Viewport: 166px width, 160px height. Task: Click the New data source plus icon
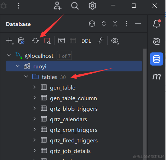click(x=10, y=41)
